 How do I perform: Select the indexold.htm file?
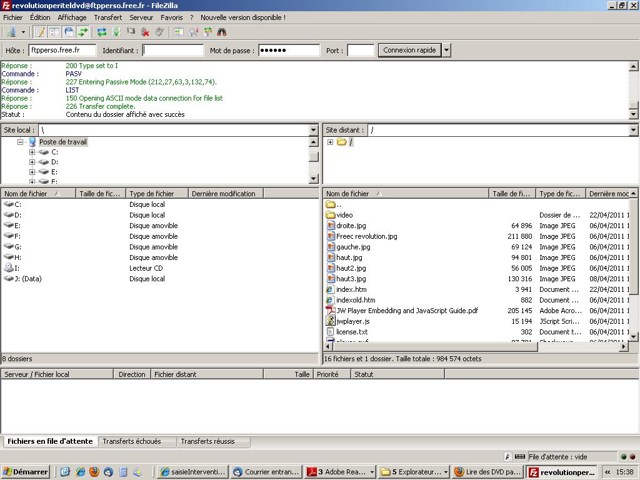(x=356, y=300)
